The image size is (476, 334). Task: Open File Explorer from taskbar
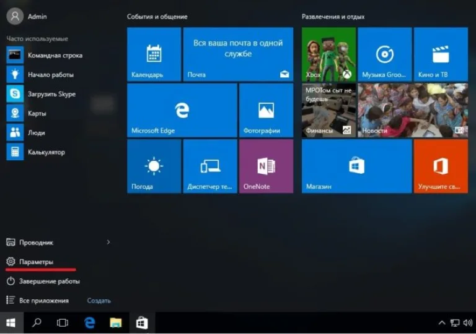tap(116, 323)
